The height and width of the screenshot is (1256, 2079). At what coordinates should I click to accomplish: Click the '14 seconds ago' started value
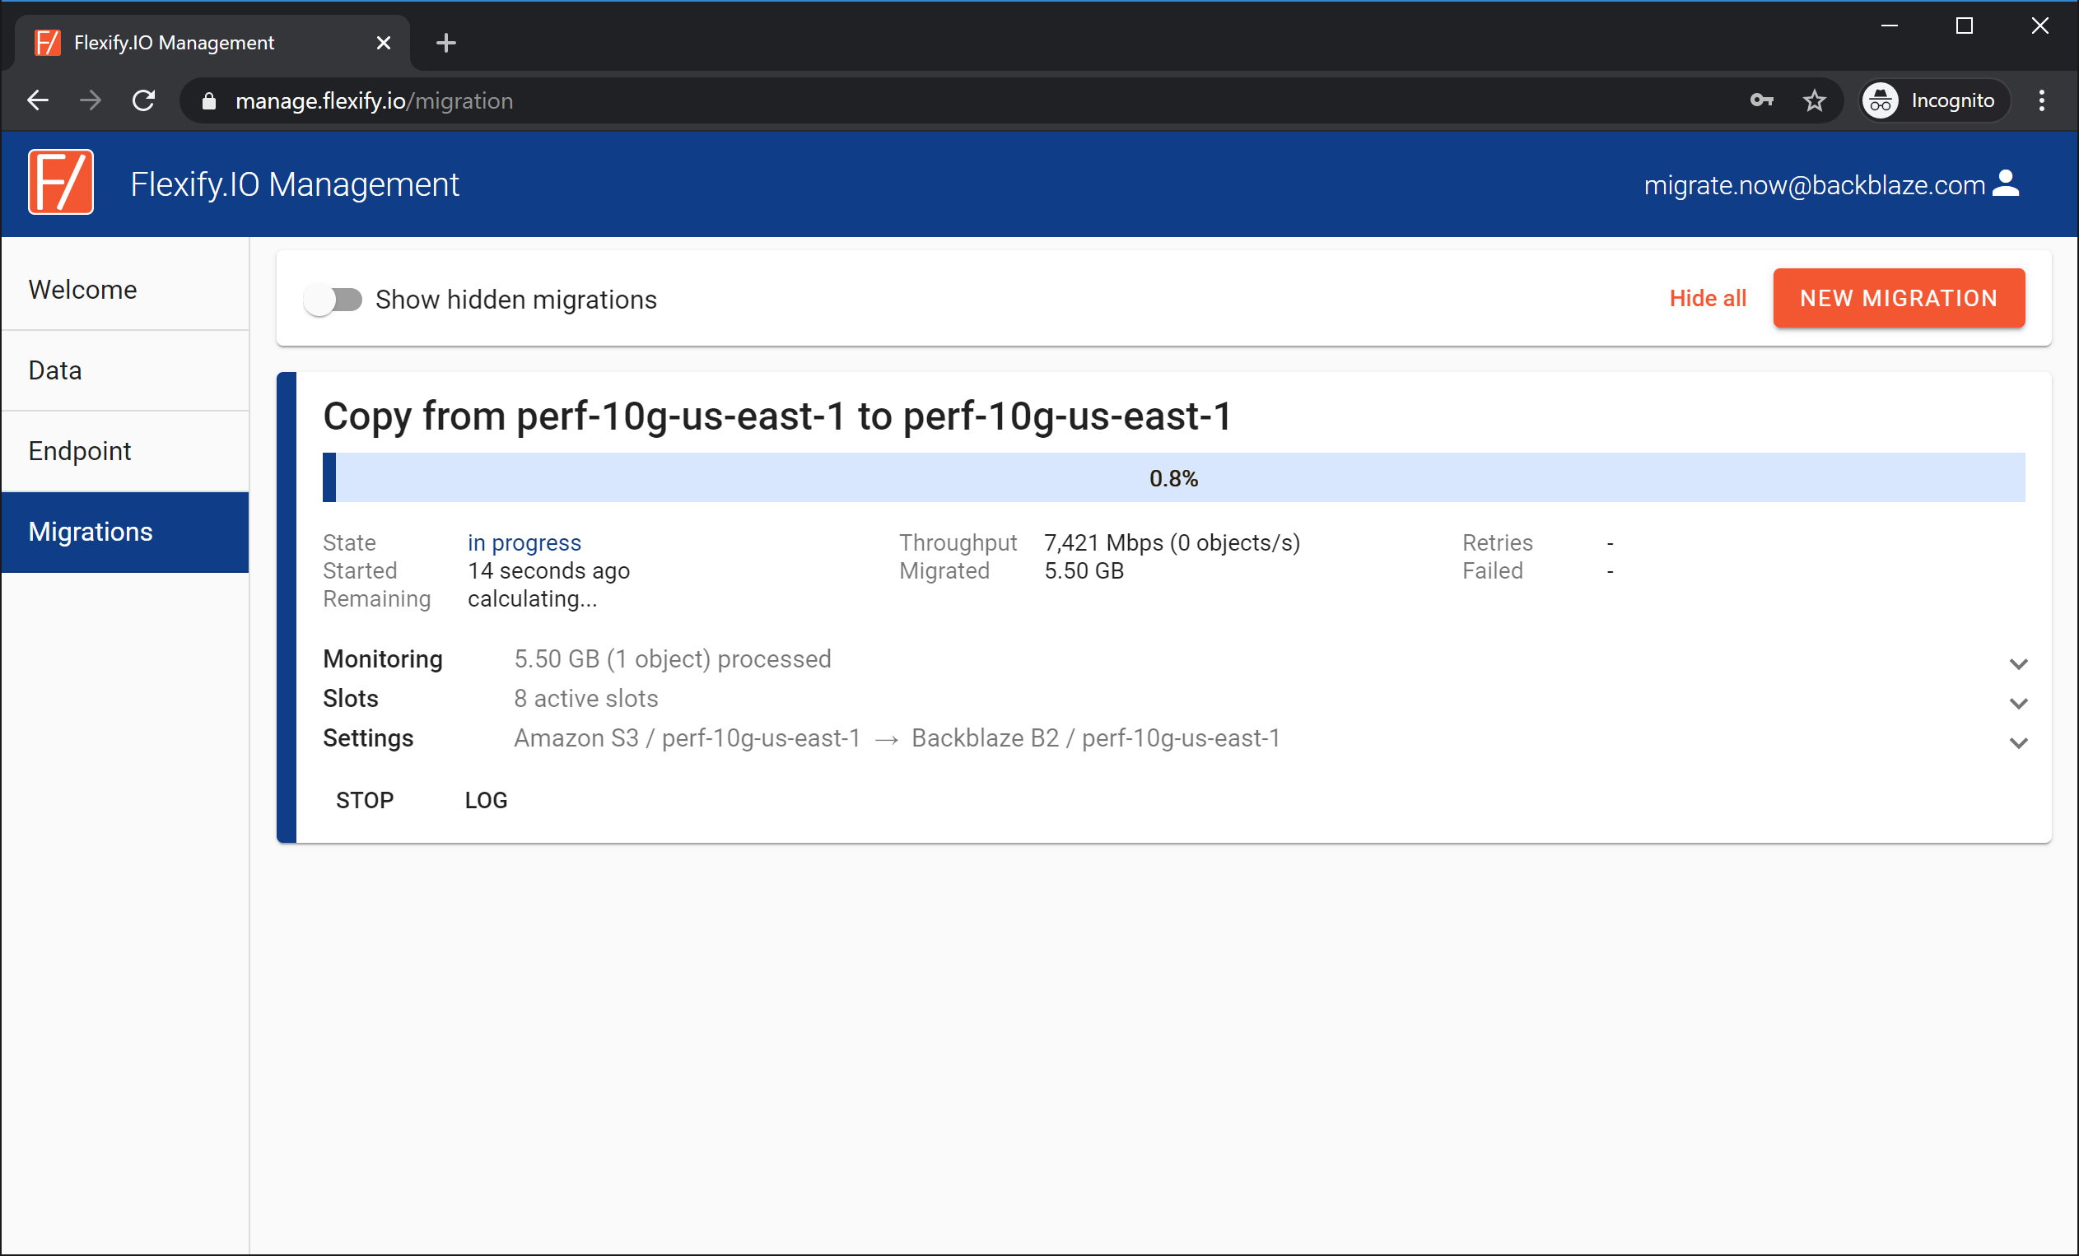(548, 571)
